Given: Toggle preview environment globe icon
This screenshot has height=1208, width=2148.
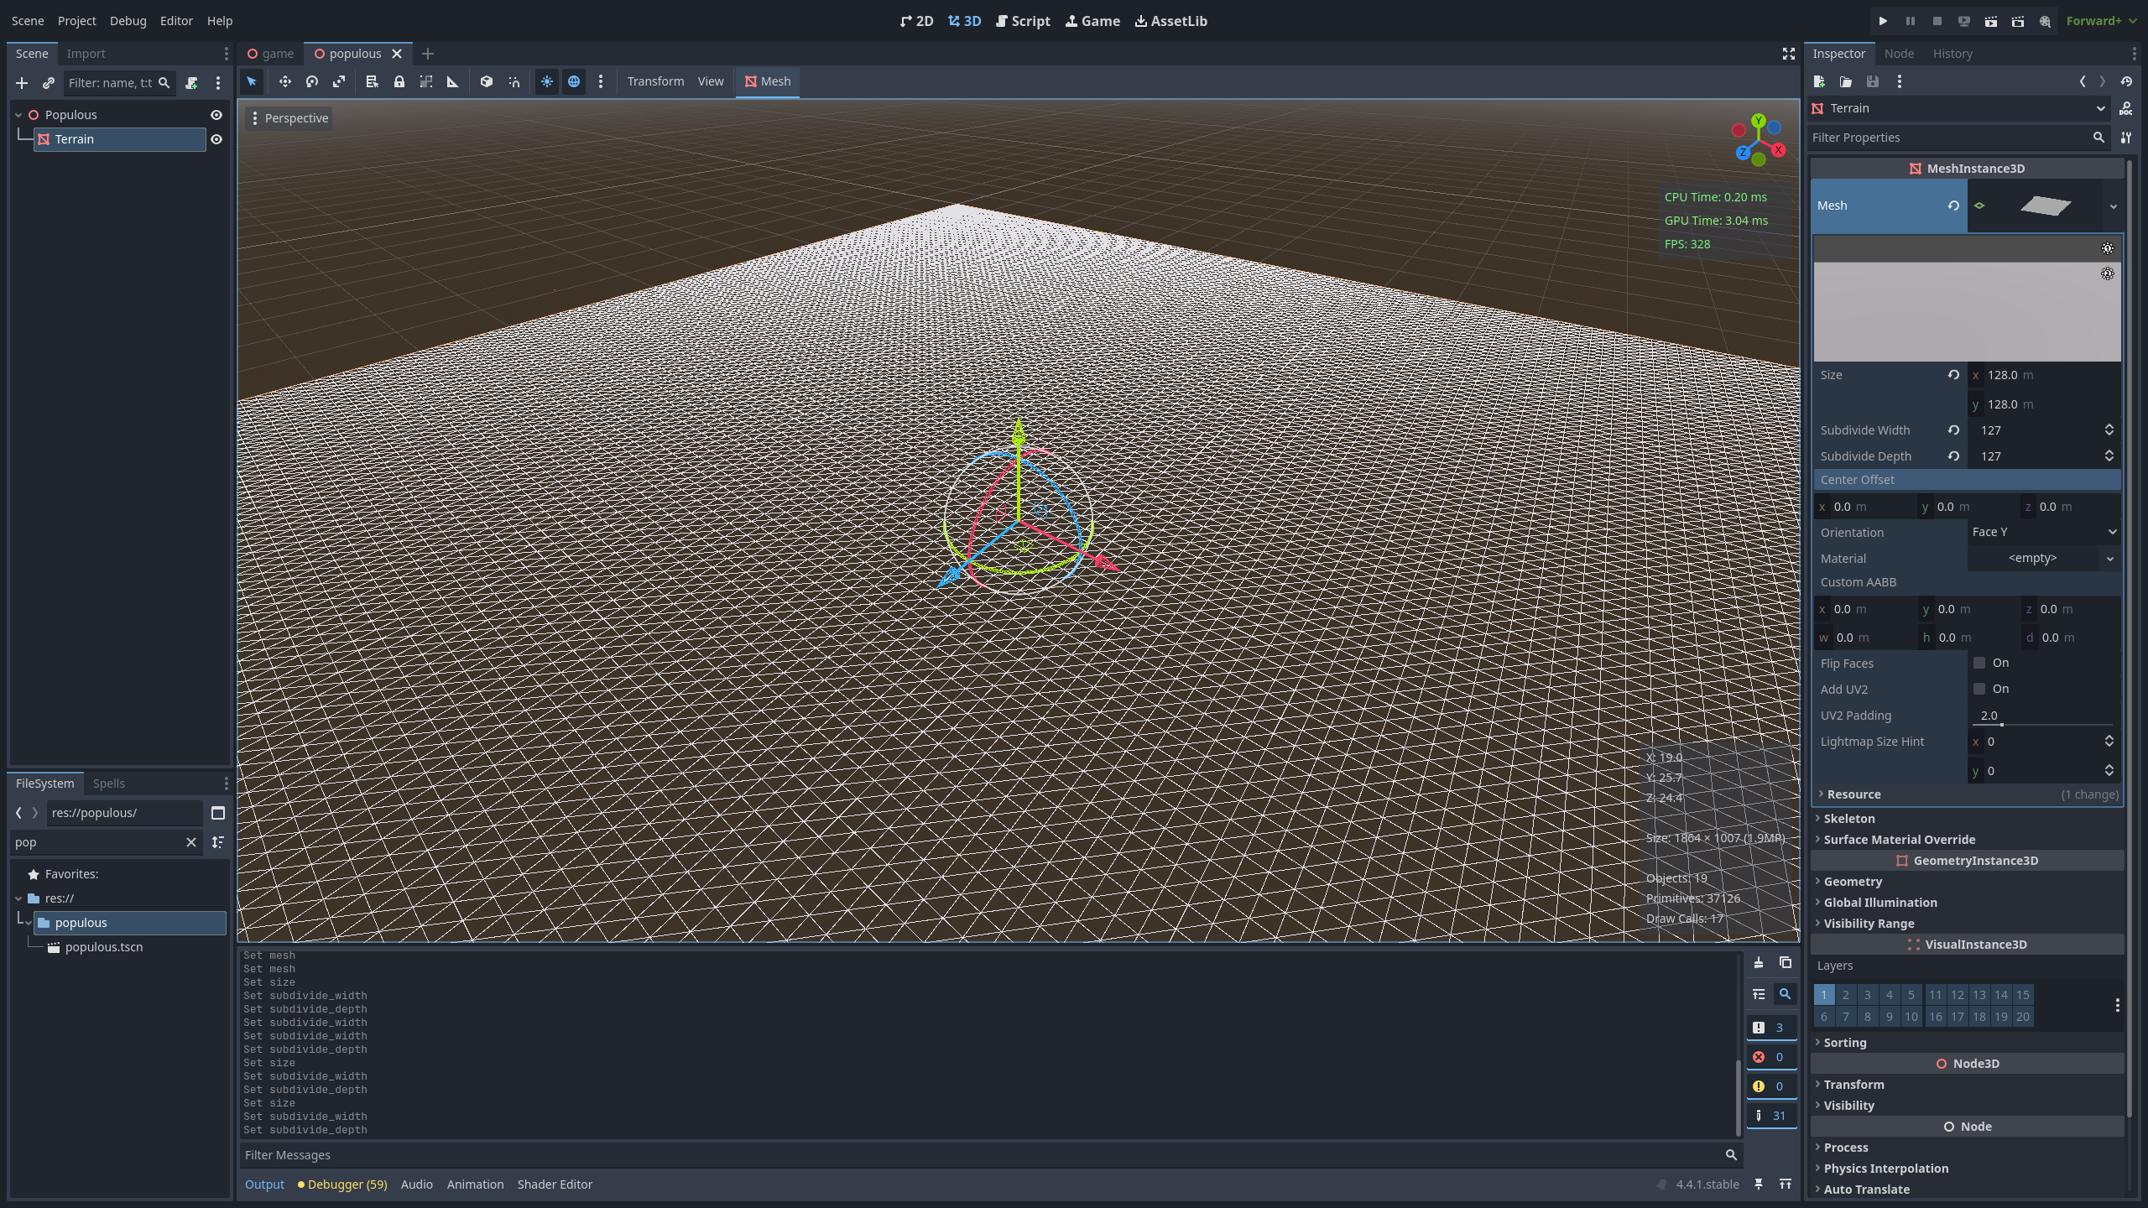Looking at the screenshot, I should pos(574,81).
